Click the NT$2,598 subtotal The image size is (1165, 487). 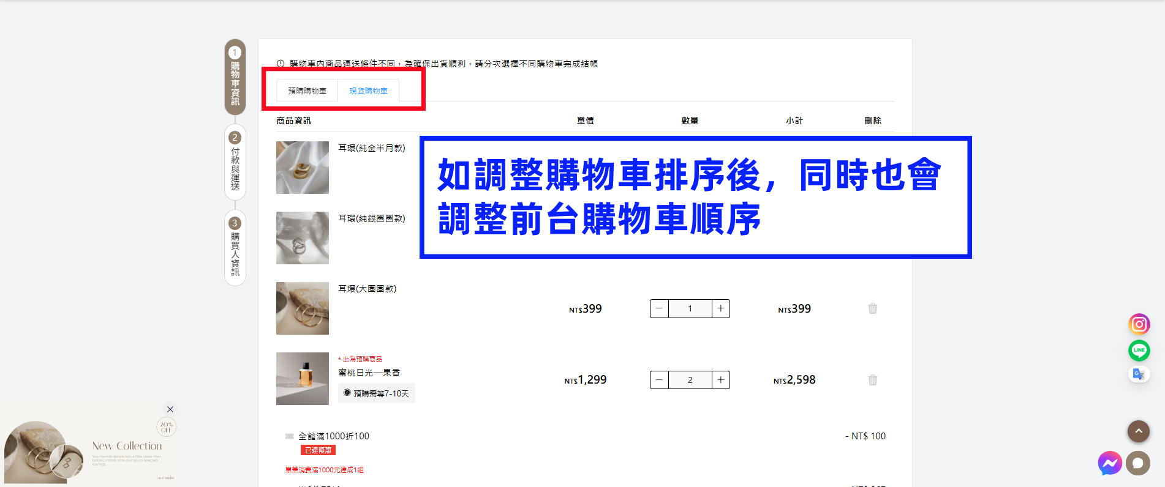tap(794, 380)
